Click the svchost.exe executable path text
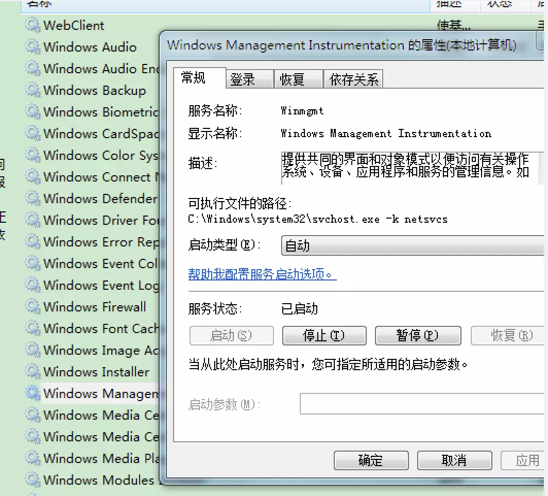This screenshot has height=496, width=548. [x=318, y=219]
